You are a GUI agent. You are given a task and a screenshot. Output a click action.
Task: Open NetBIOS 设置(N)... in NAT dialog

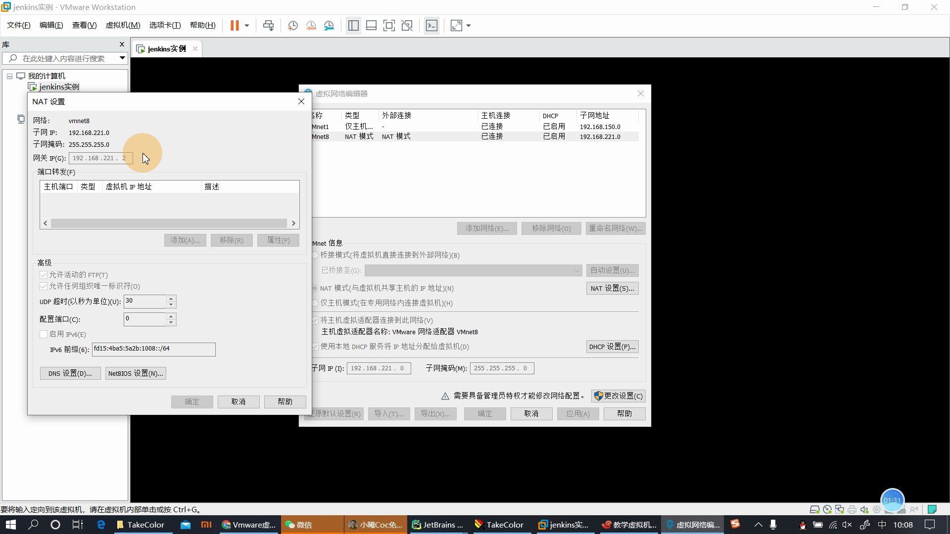coord(136,373)
